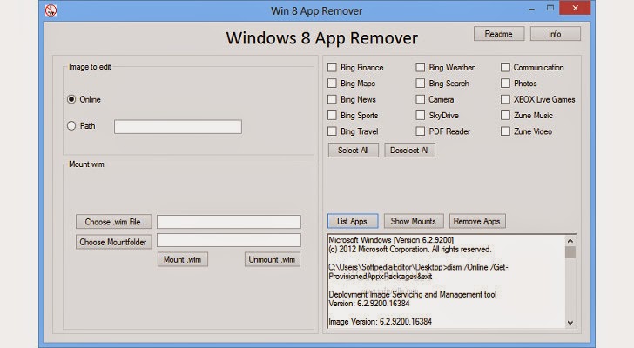Select the Path radio button
This screenshot has height=348, width=634.
point(71,126)
